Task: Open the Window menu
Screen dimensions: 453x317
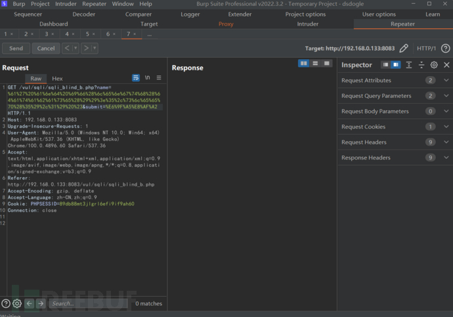Action: (x=123, y=4)
